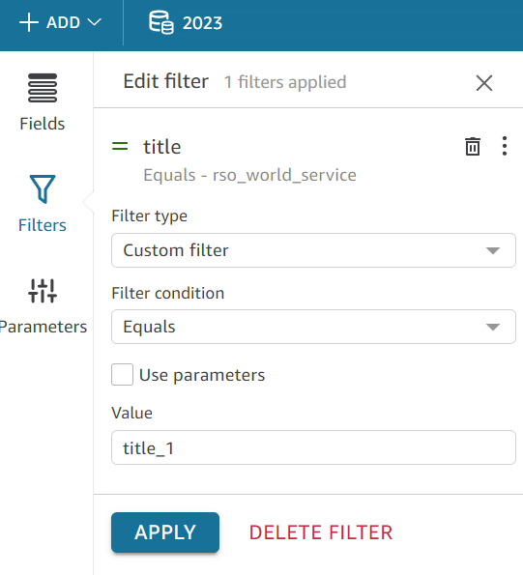Click the trash icon beside title filter

click(x=473, y=146)
